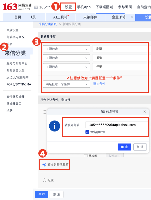Click the account badge icon beside 185***
The image size is (151, 200).
pyautogui.click(x=36, y=7)
